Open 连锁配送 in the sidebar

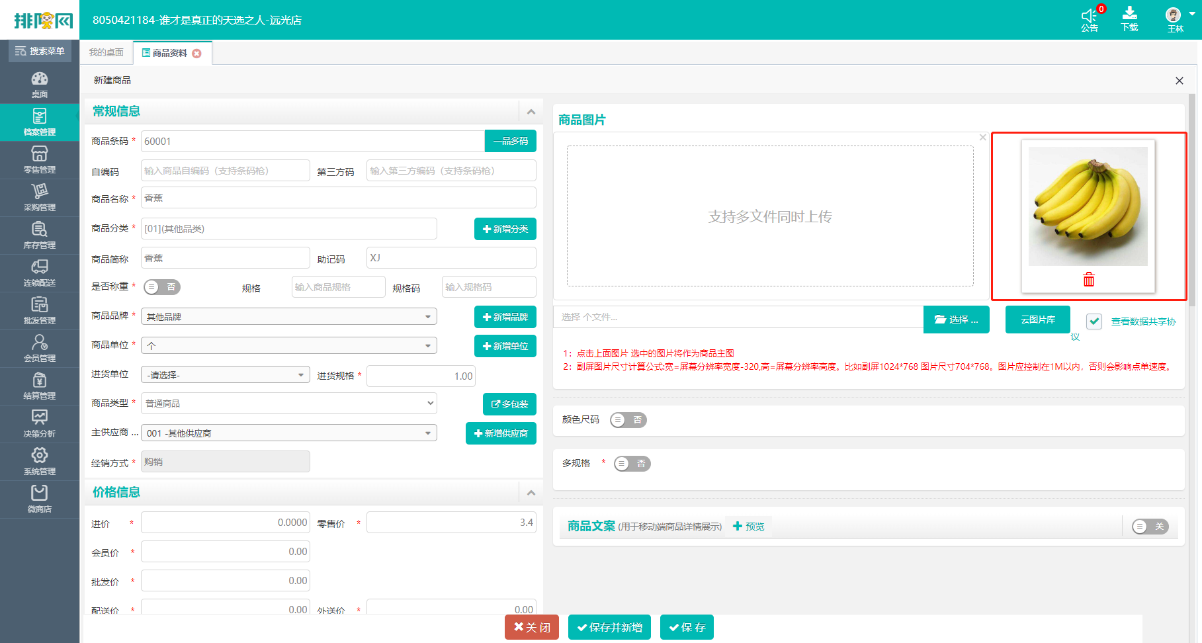pos(40,273)
